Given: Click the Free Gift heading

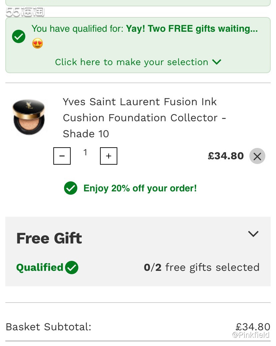Looking at the screenshot, I should point(49,238).
